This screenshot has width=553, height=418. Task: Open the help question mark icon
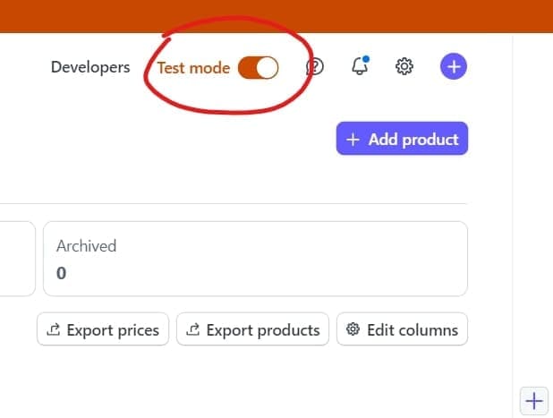click(x=315, y=66)
